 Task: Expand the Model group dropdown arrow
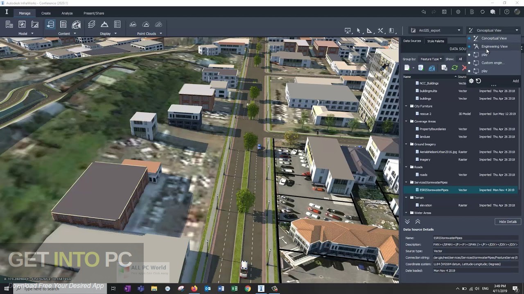pos(32,33)
